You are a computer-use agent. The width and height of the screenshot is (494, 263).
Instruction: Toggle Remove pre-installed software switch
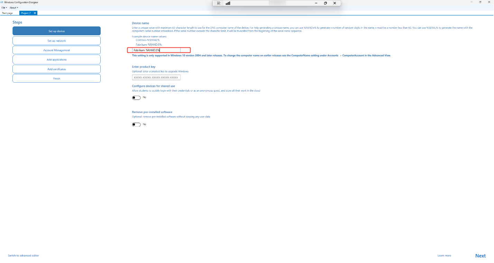(136, 124)
